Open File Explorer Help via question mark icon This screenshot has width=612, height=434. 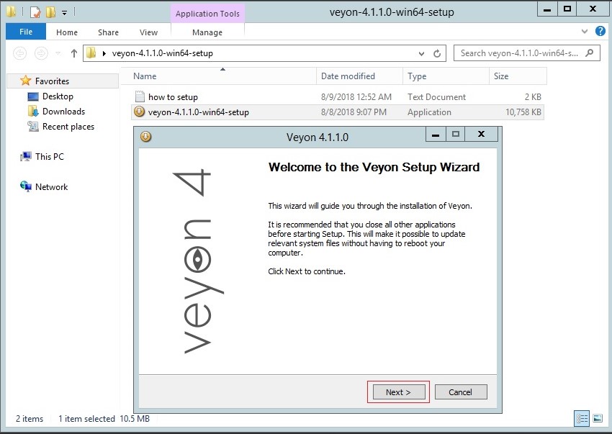pyautogui.click(x=600, y=31)
